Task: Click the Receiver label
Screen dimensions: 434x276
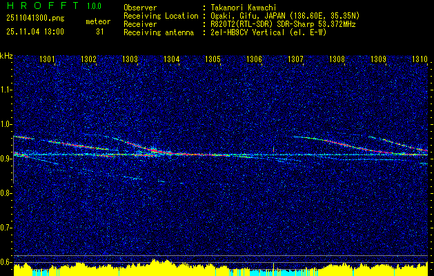Action: [140, 24]
